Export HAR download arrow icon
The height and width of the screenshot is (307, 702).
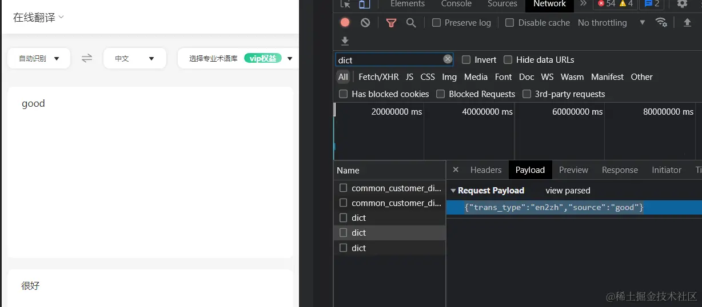[345, 41]
